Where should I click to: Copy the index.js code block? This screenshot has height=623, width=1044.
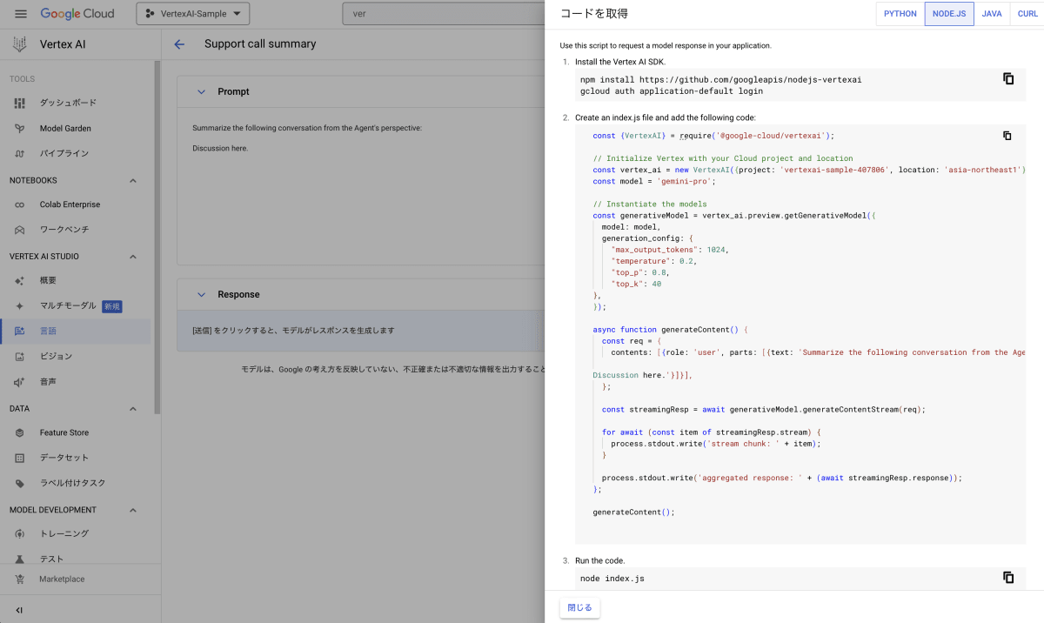1007,136
